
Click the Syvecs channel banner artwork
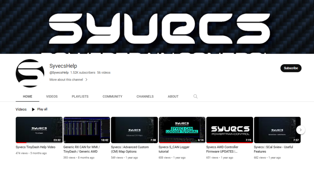coord(157,28)
